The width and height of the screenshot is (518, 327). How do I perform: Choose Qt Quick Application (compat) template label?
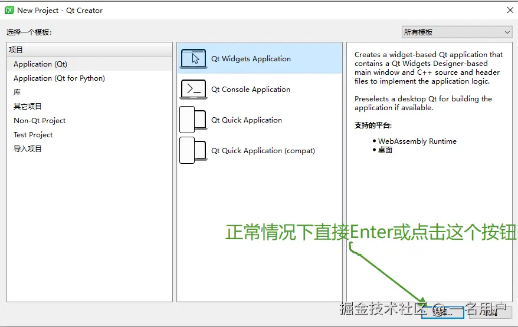[263, 151]
